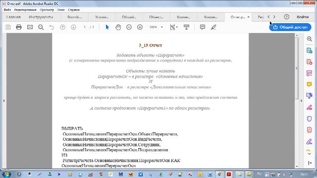Screen dimensions: 317x178
Task: Open the Справка menu
Action: [74, 10]
